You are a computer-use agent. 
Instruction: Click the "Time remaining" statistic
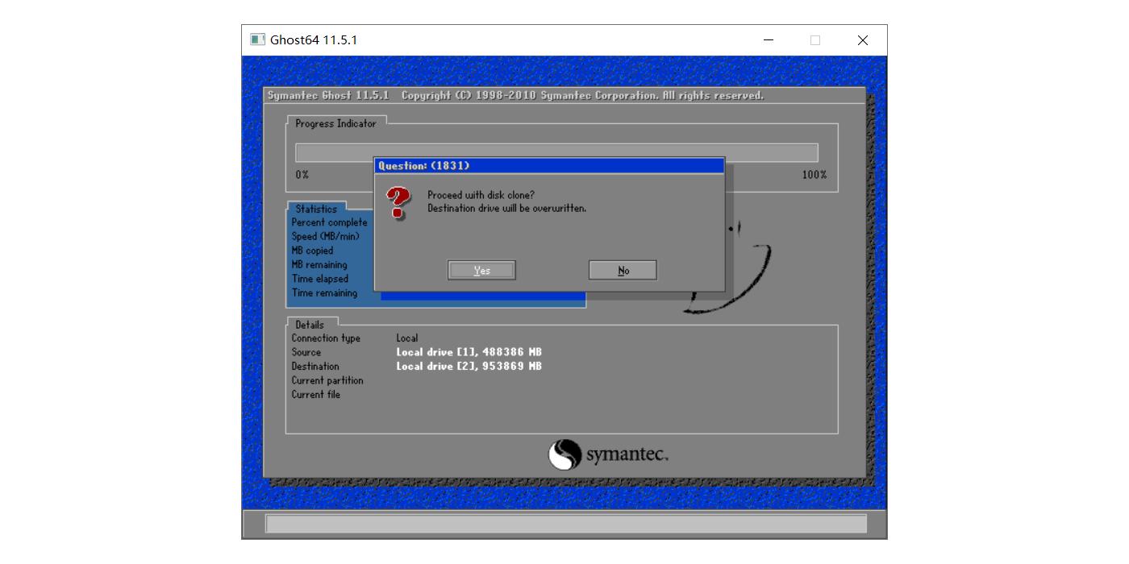click(x=324, y=293)
